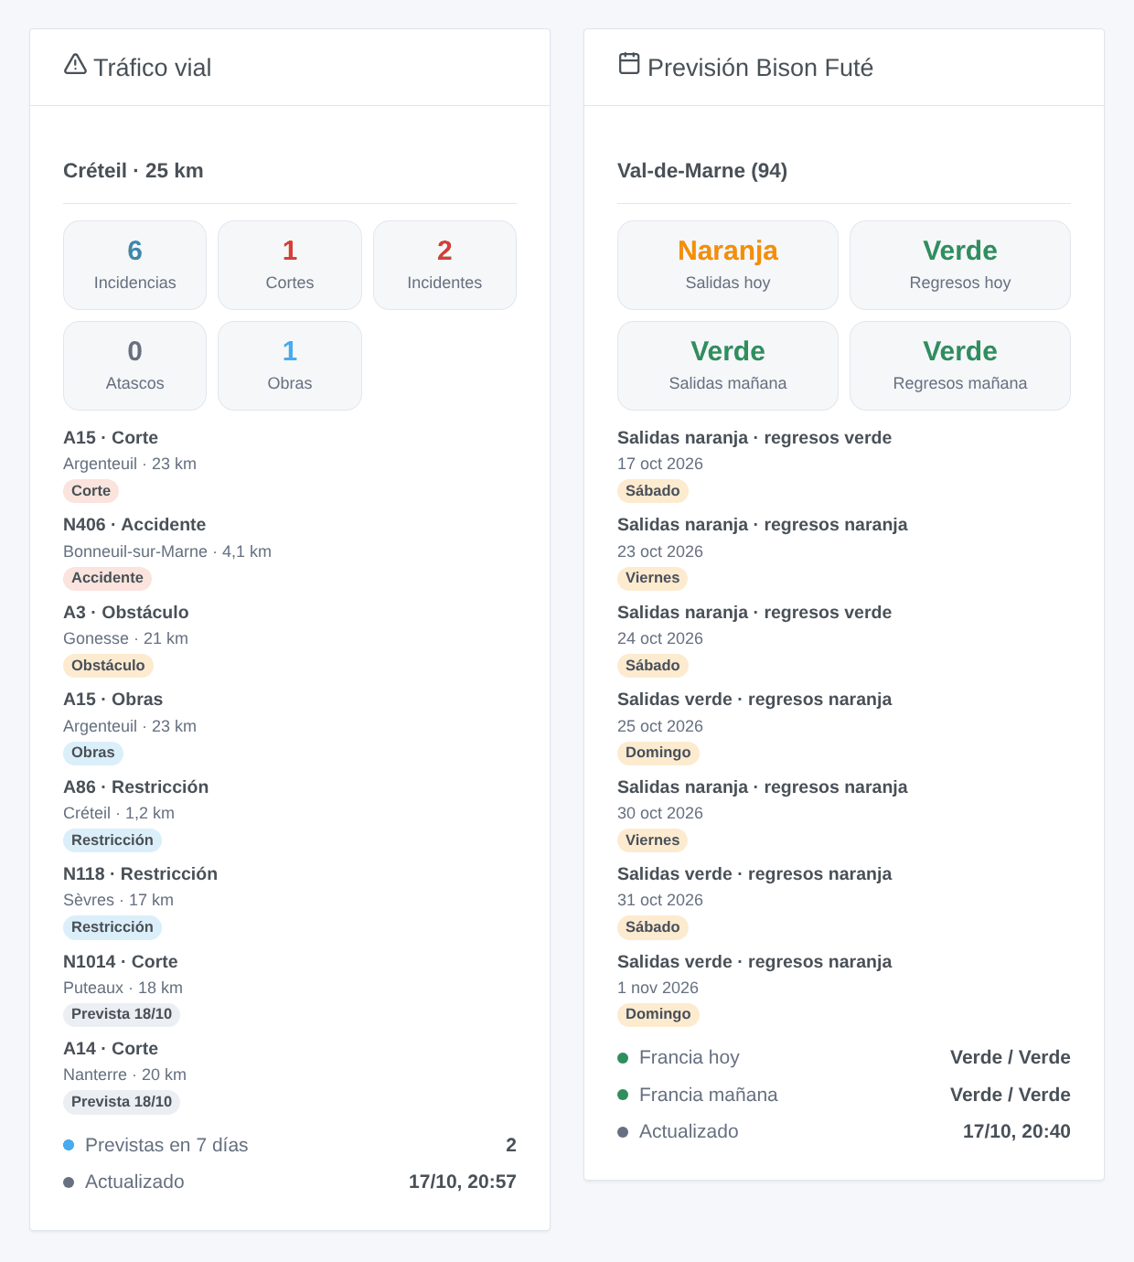Screen dimensions: 1134x1262
Task: Click the 24 oct 2026 forecast date
Action: (660, 638)
